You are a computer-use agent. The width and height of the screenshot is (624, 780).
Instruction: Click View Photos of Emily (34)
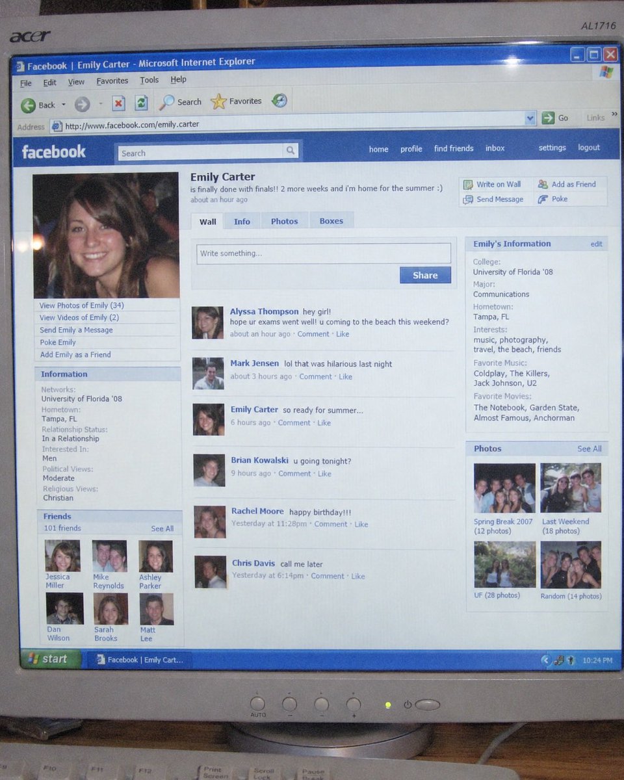82,305
